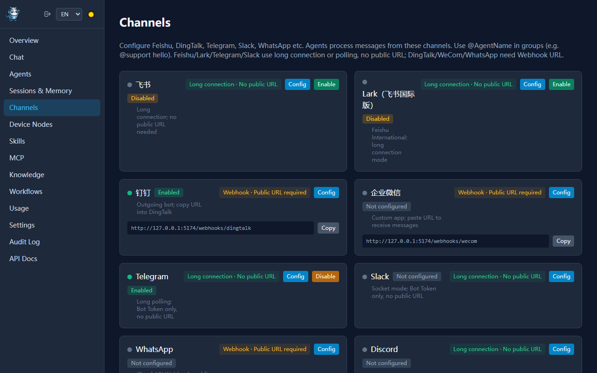Click the Slack channel name

pos(380,276)
